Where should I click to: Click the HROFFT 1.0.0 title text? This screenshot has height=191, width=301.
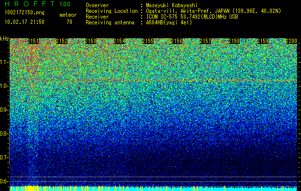click(38, 4)
